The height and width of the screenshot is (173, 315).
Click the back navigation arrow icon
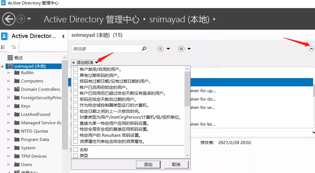(x=9, y=19)
